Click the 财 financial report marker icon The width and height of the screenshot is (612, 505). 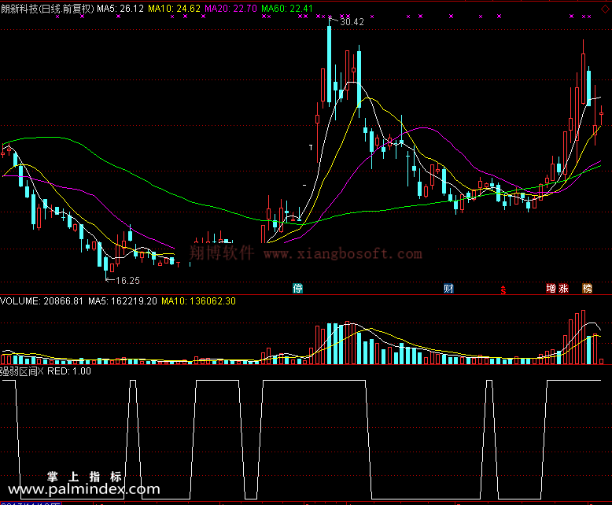448,289
